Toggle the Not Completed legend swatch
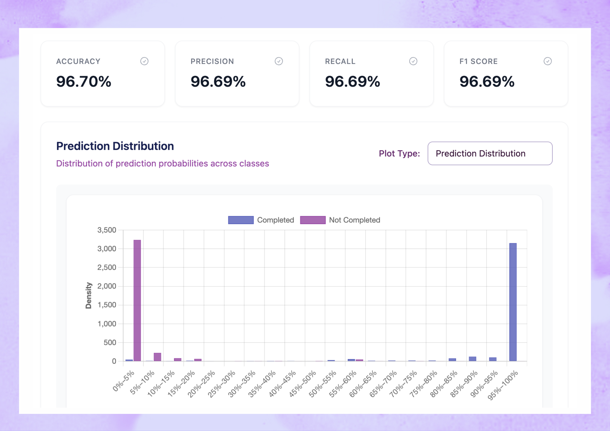Image resolution: width=610 pixels, height=431 pixels. pyautogui.click(x=312, y=220)
